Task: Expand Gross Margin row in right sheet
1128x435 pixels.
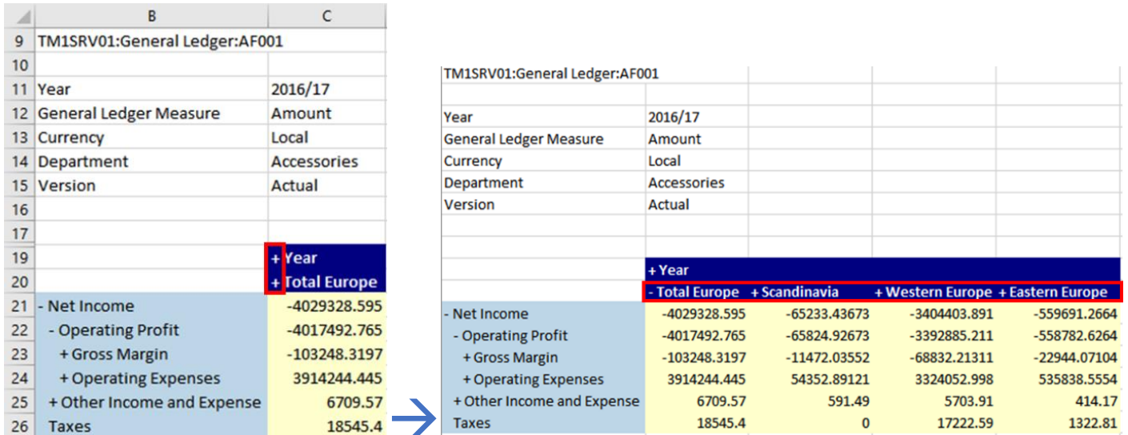Action: tap(467, 357)
